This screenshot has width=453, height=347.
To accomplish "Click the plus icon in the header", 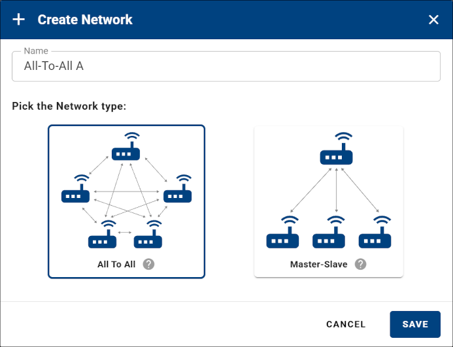I will [19, 20].
